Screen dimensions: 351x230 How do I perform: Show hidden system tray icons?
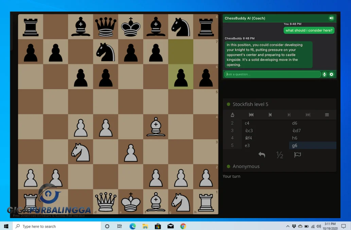click(x=288, y=226)
